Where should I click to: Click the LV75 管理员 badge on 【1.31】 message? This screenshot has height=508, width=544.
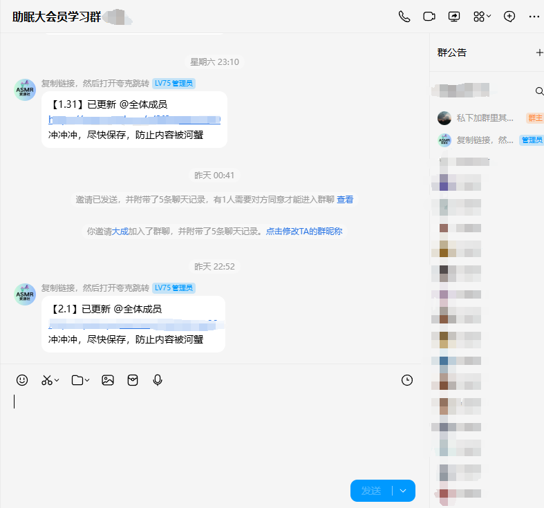click(173, 83)
